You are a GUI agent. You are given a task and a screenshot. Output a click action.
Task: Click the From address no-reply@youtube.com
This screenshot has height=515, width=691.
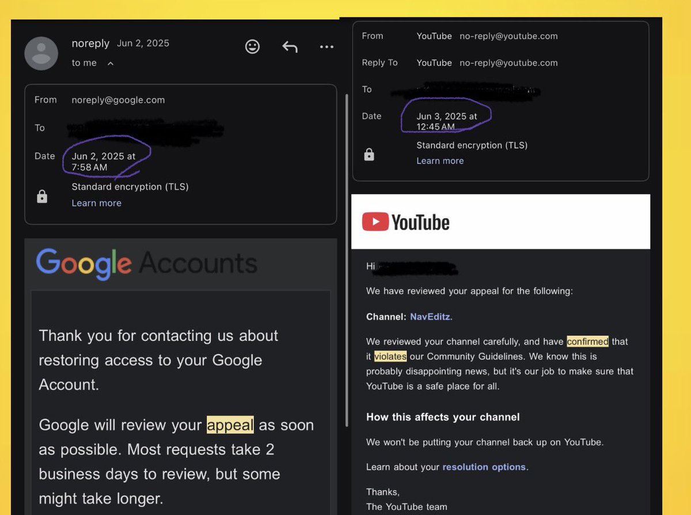[x=508, y=36]
